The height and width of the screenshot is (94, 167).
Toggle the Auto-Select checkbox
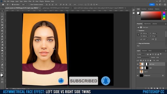[13, 5]
